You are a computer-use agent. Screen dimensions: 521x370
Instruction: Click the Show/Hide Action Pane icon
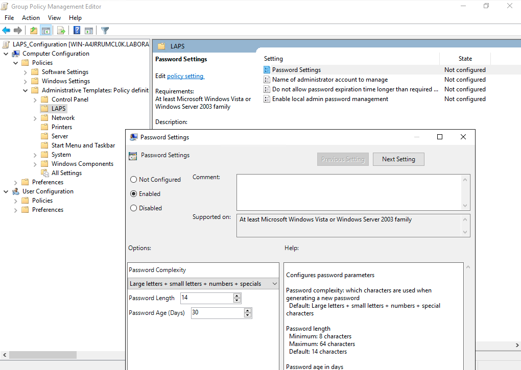point(89,31)
